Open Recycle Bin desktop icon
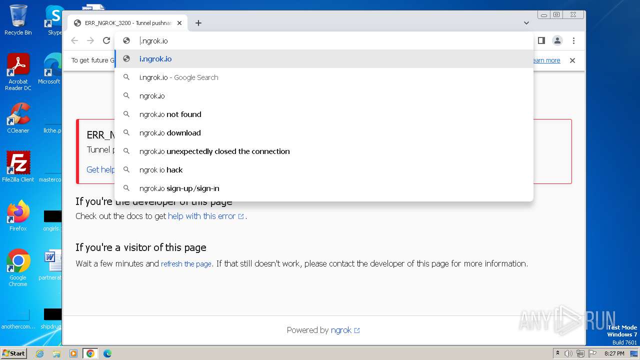Image resolution: width=640 pixels, height=360 pixels. [x=18, y=20]
